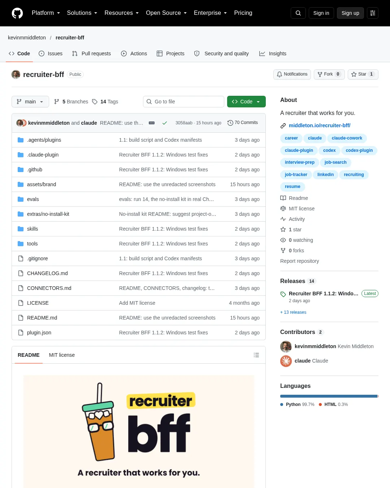Open the .agents/plugins folder
Screen dimensions: 390x488
[44, 140]
